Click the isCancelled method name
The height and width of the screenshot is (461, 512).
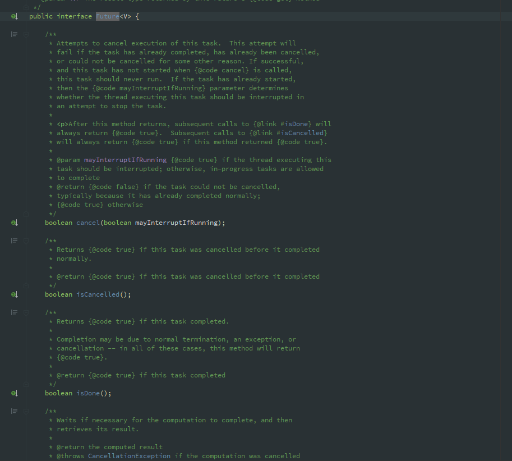point(98,294)
